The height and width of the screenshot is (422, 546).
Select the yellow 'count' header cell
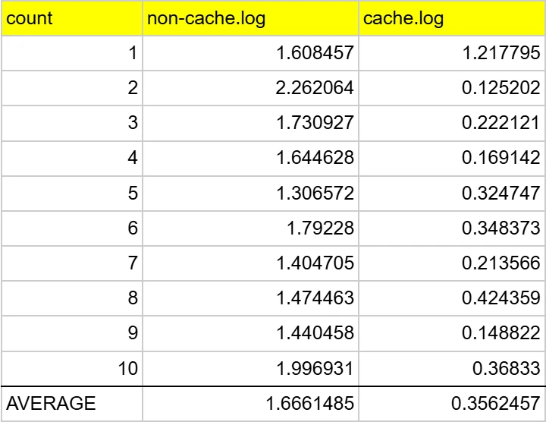[71, 18]
